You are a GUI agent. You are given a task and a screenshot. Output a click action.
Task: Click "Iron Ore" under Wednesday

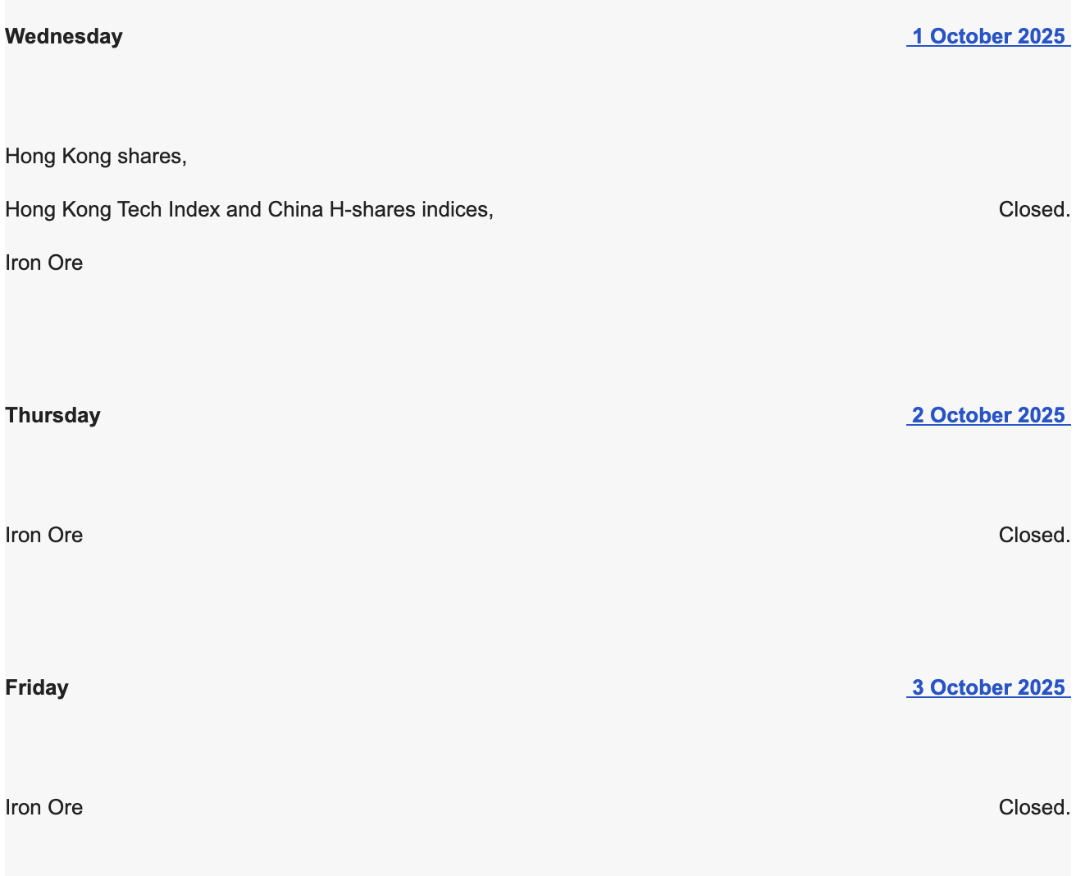(44, 263)
